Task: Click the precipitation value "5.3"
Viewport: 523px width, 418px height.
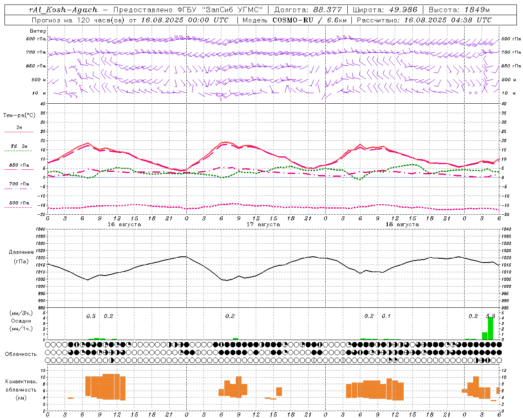Action: click(490, 316)
